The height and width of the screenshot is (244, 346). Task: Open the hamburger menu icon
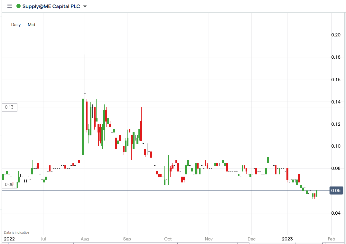tap(9, 6)
